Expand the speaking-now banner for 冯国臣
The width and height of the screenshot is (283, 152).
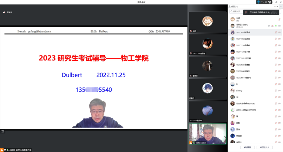(x=261, y=12)
